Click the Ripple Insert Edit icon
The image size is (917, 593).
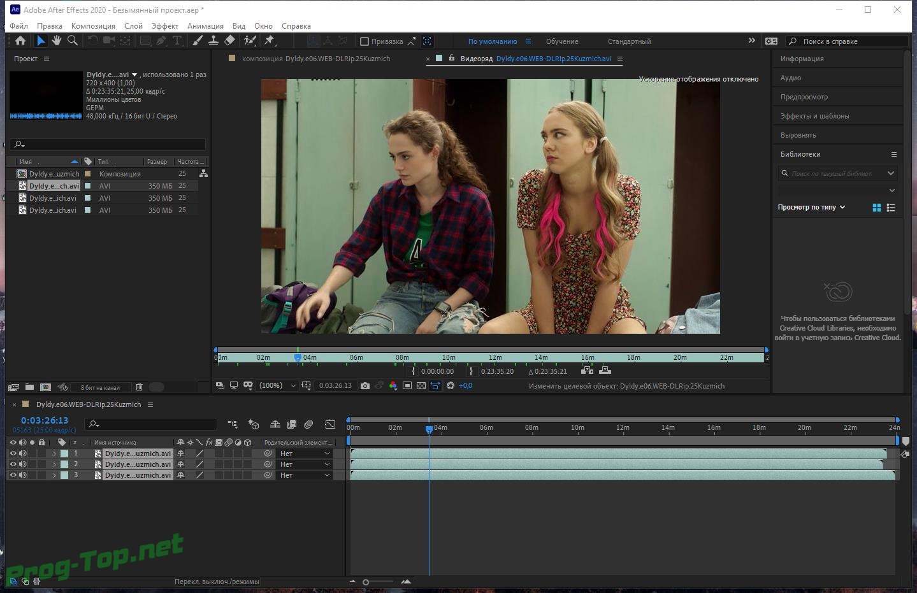click(587, 370)
